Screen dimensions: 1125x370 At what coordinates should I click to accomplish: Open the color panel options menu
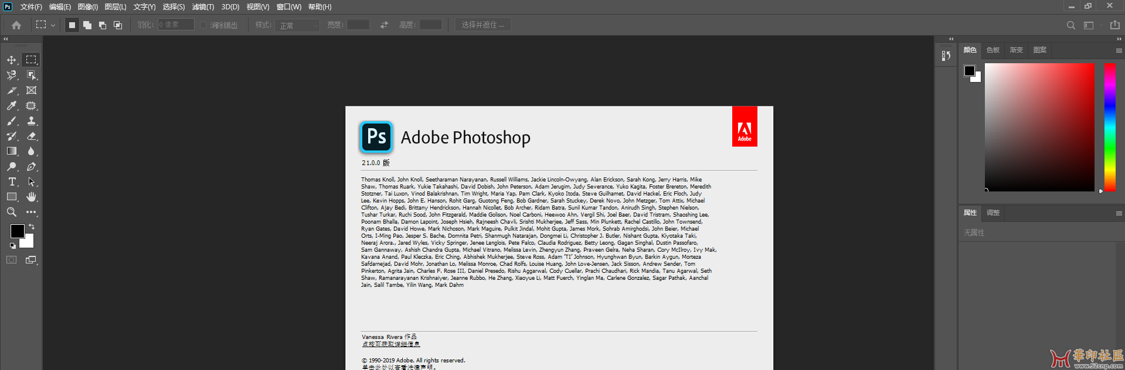tap(1119, 50)
